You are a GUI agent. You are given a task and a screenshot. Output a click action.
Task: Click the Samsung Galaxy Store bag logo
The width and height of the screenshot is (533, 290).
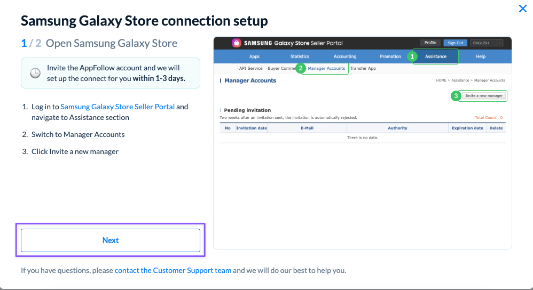tap(236, 43)
